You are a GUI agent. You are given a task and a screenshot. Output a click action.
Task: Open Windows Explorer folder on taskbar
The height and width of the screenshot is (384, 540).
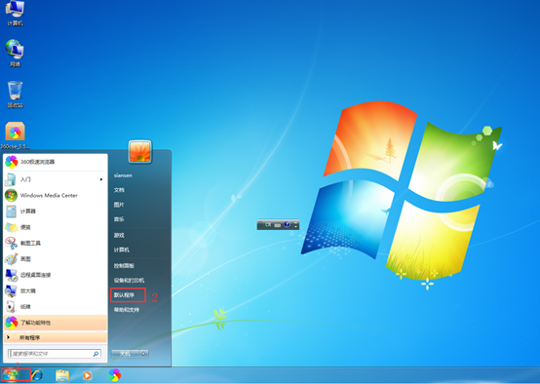click(x=62, y=375)
